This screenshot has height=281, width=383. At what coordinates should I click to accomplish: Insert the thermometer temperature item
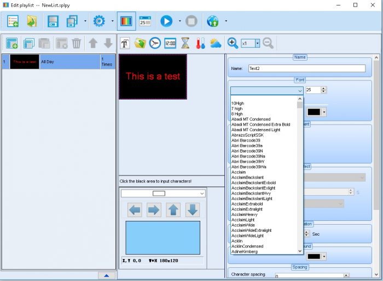pos(200,43)
